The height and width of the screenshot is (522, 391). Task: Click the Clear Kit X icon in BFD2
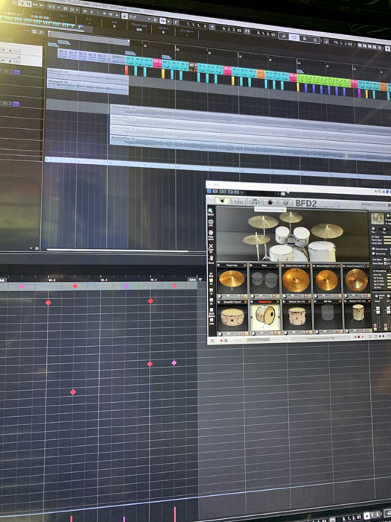pyautogui.click(x=211, y=248)
